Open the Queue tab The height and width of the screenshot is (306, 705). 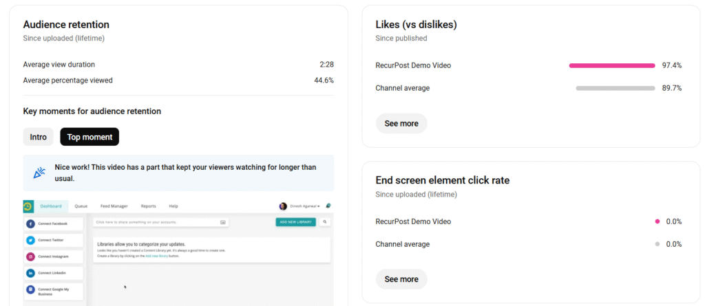[81, 206]
